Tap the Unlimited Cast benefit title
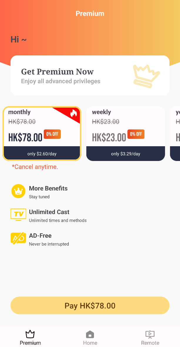Screen dimensions: 180x347 click(49, 212)
